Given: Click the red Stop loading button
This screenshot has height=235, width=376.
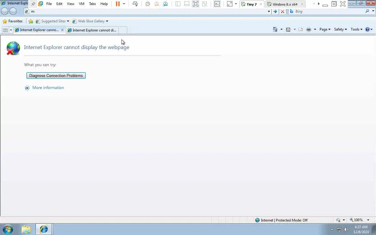Looking at the screenshot, I should click(283, 11).
